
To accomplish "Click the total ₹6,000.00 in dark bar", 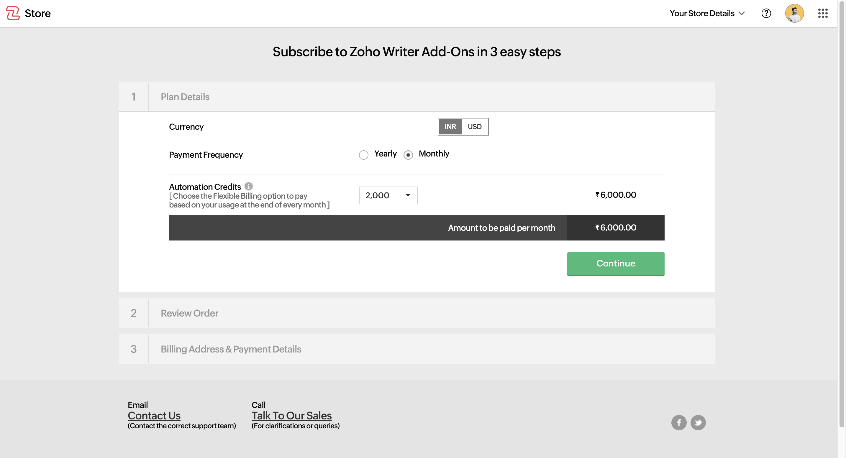I will pyautogui.click(x=615, y=228).
